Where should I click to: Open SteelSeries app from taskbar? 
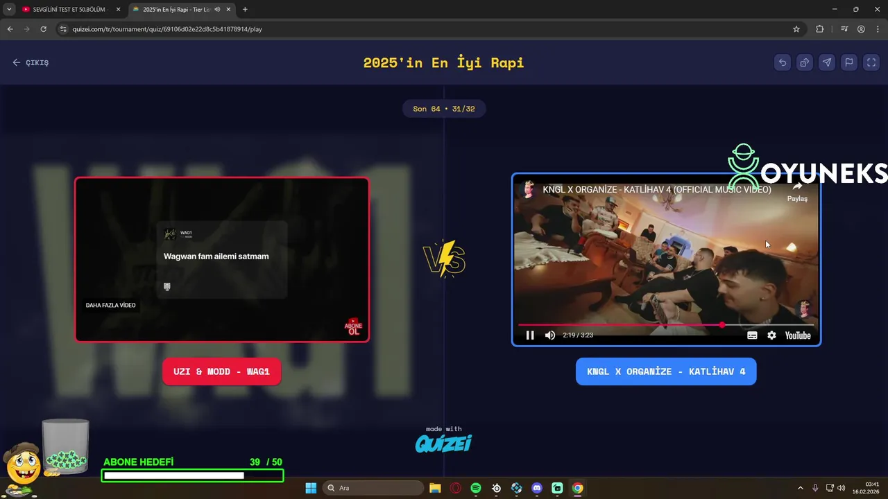tap(496, 488)
